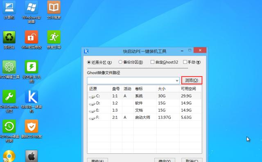Launch the Windows安装器 desktop icon
This screenshot has height=162, width=262.
pyautogui.click(x=32, y=8)
